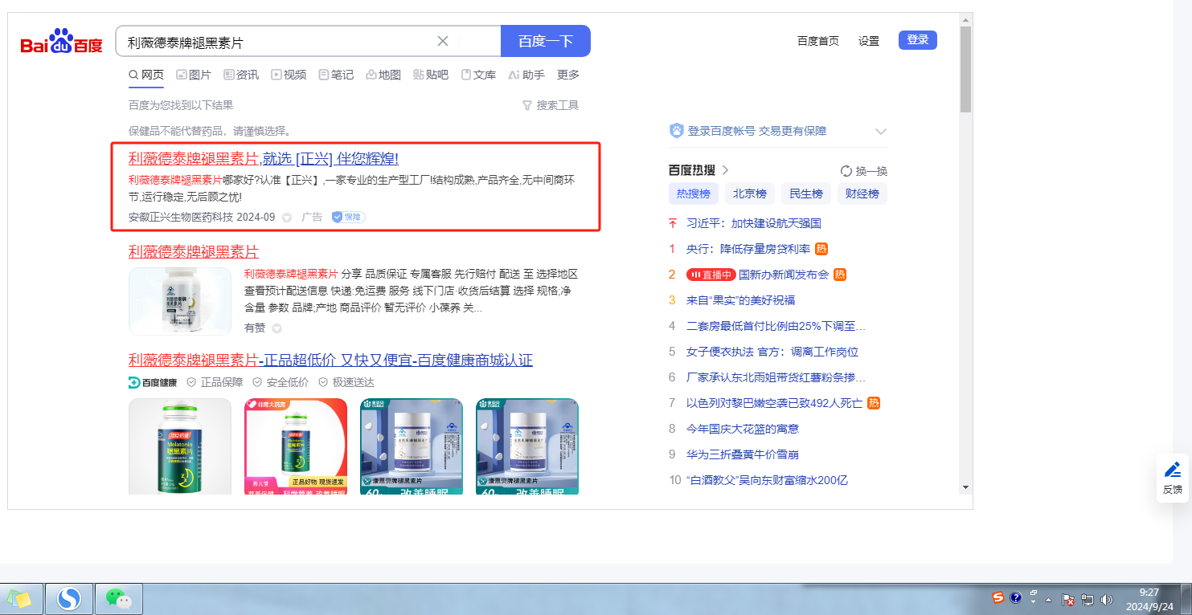Click the 有赞 result product thumbnail
1192x615 pixels.
[180, 301]
